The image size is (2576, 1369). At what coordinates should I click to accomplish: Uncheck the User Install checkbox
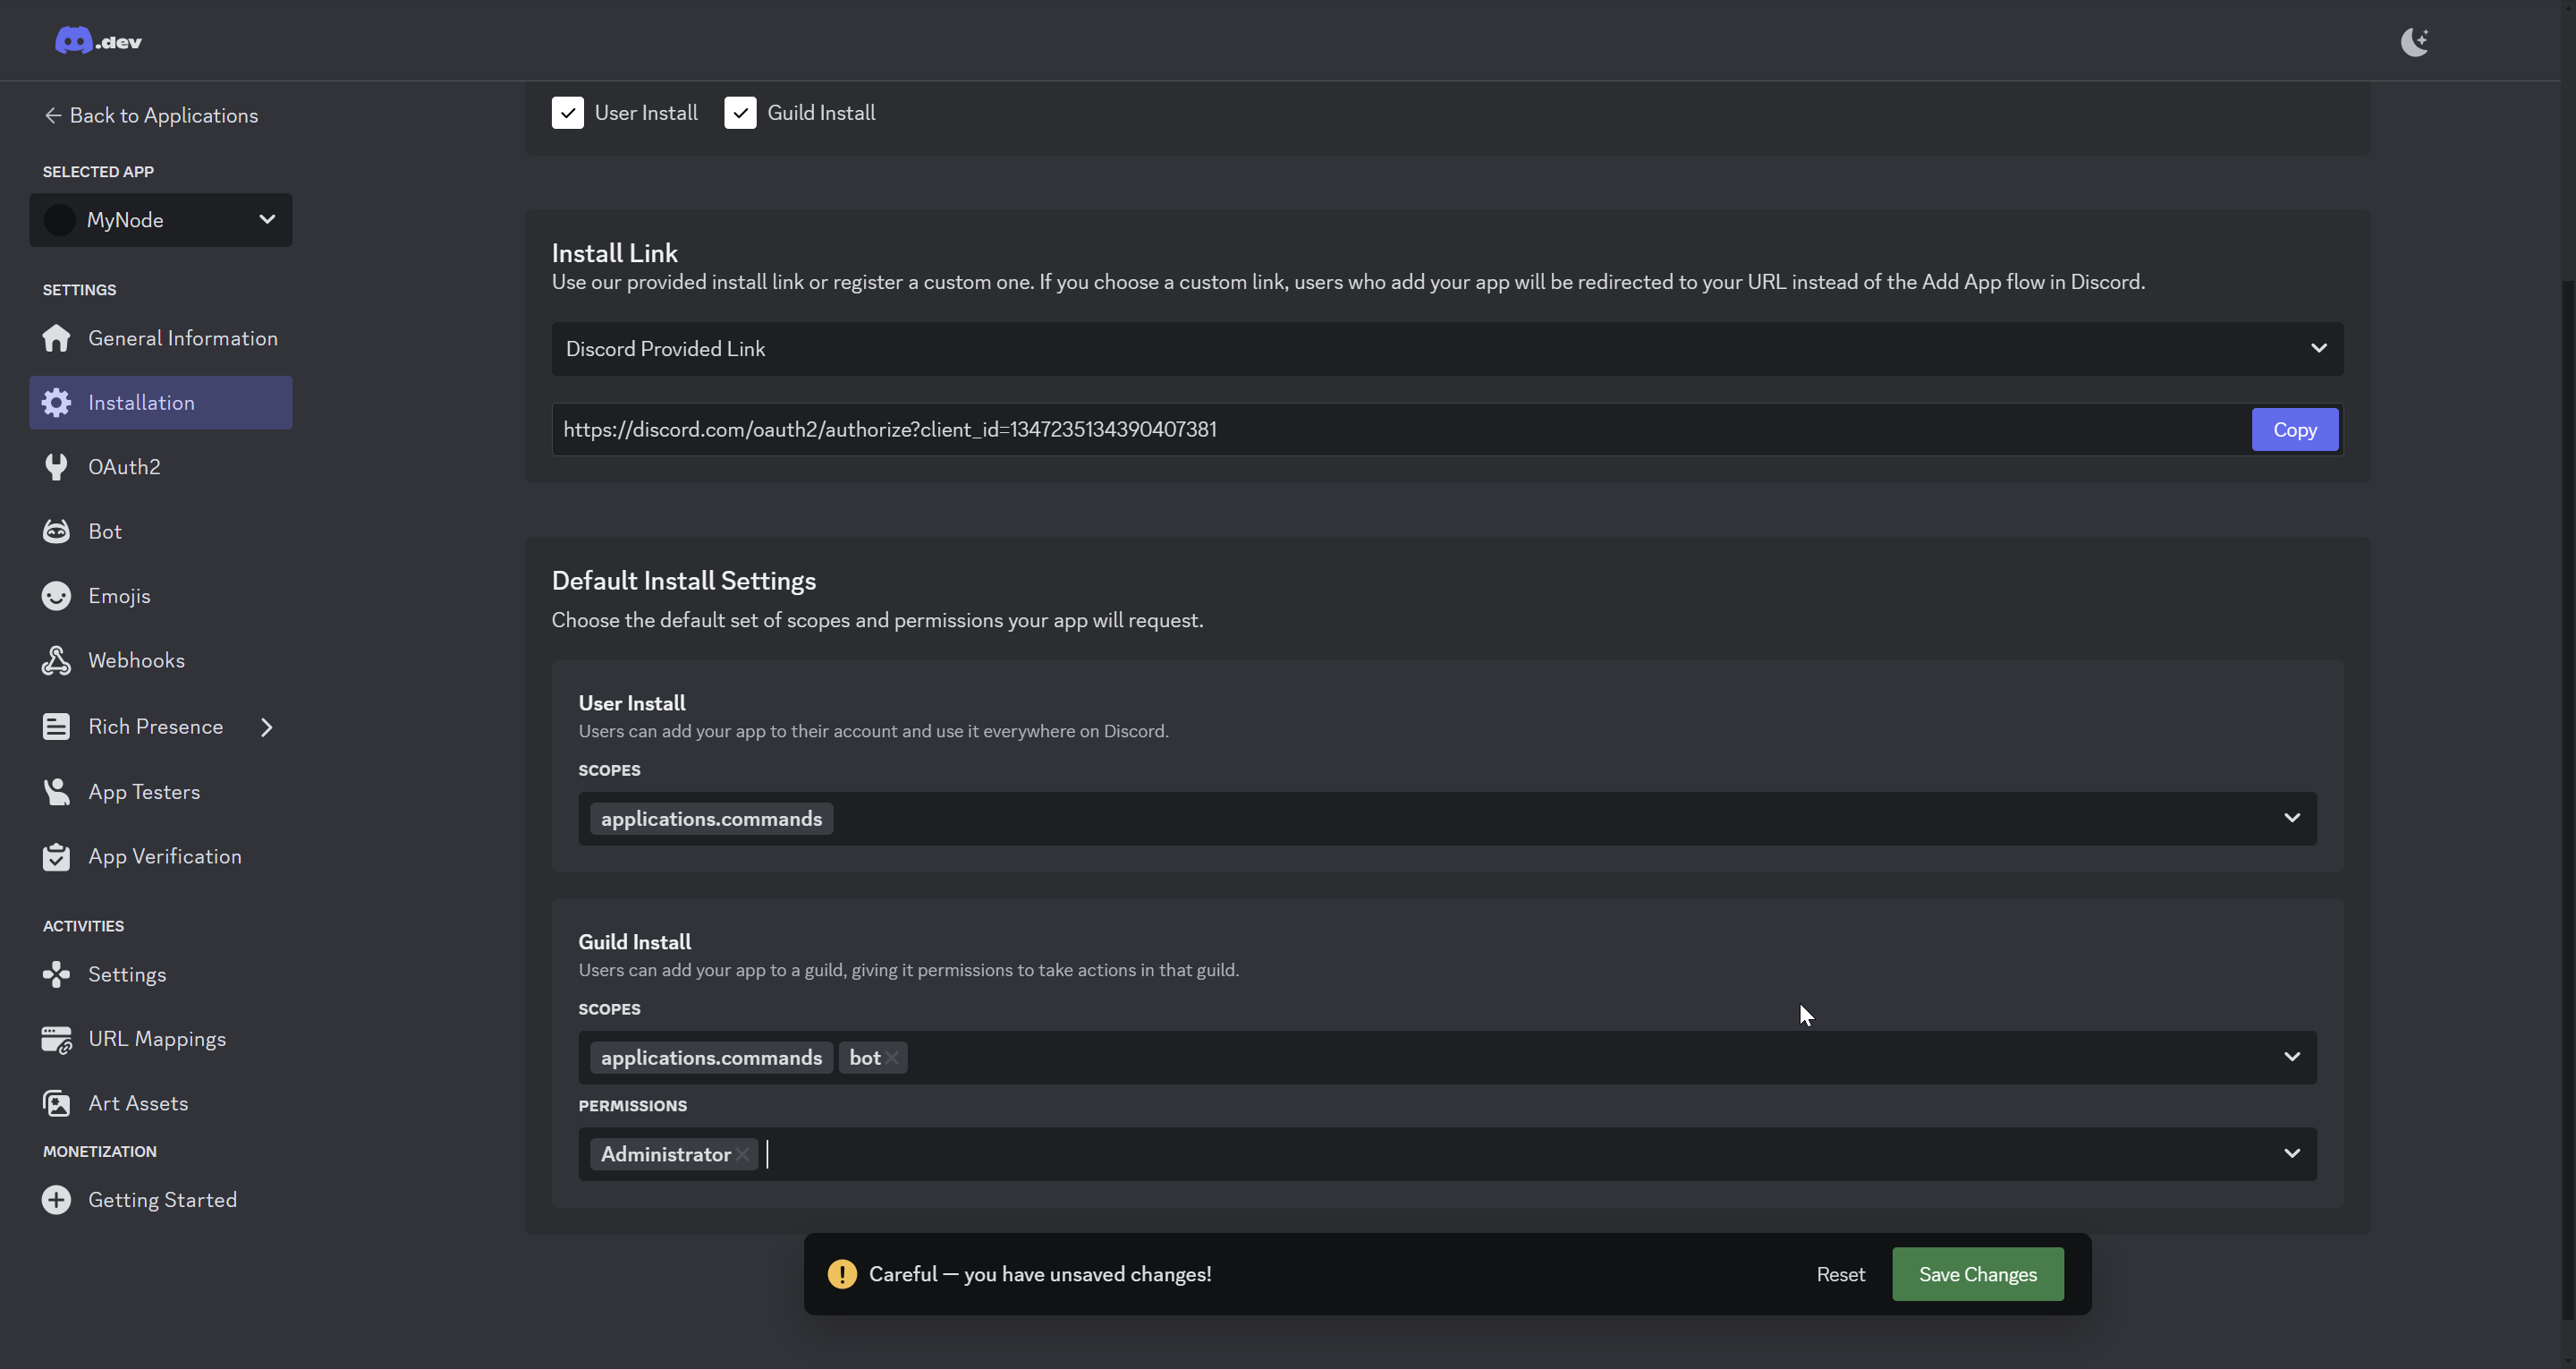pos(567,113)
